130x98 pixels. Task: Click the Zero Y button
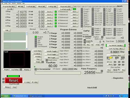point(49,15)
